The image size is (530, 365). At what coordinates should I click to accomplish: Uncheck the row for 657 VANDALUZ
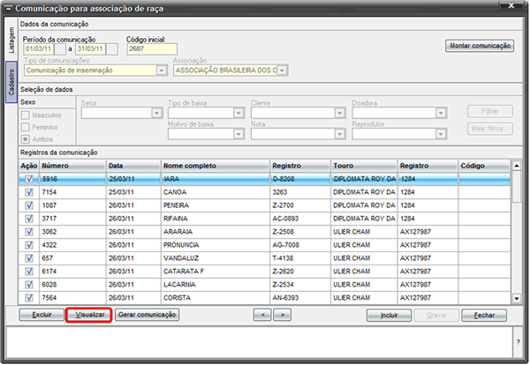29,258
